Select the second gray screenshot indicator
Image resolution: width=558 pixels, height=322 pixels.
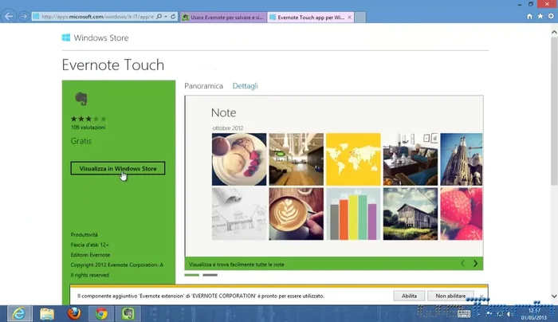pos(210,275)
